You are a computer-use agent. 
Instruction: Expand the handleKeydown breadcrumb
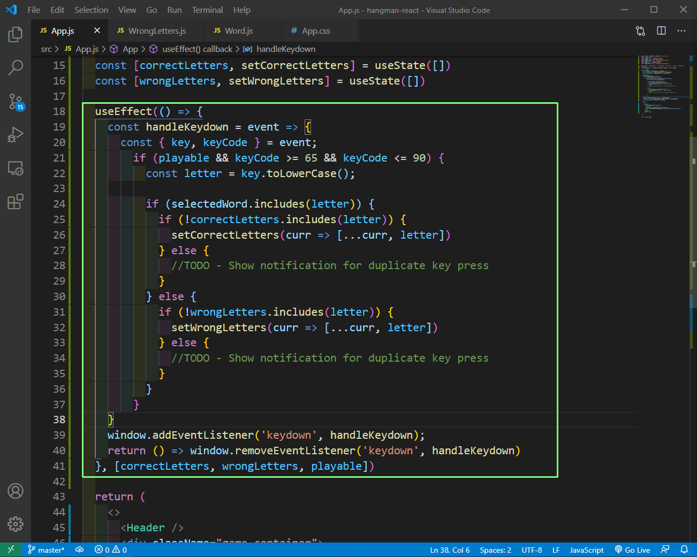(279, 49)
